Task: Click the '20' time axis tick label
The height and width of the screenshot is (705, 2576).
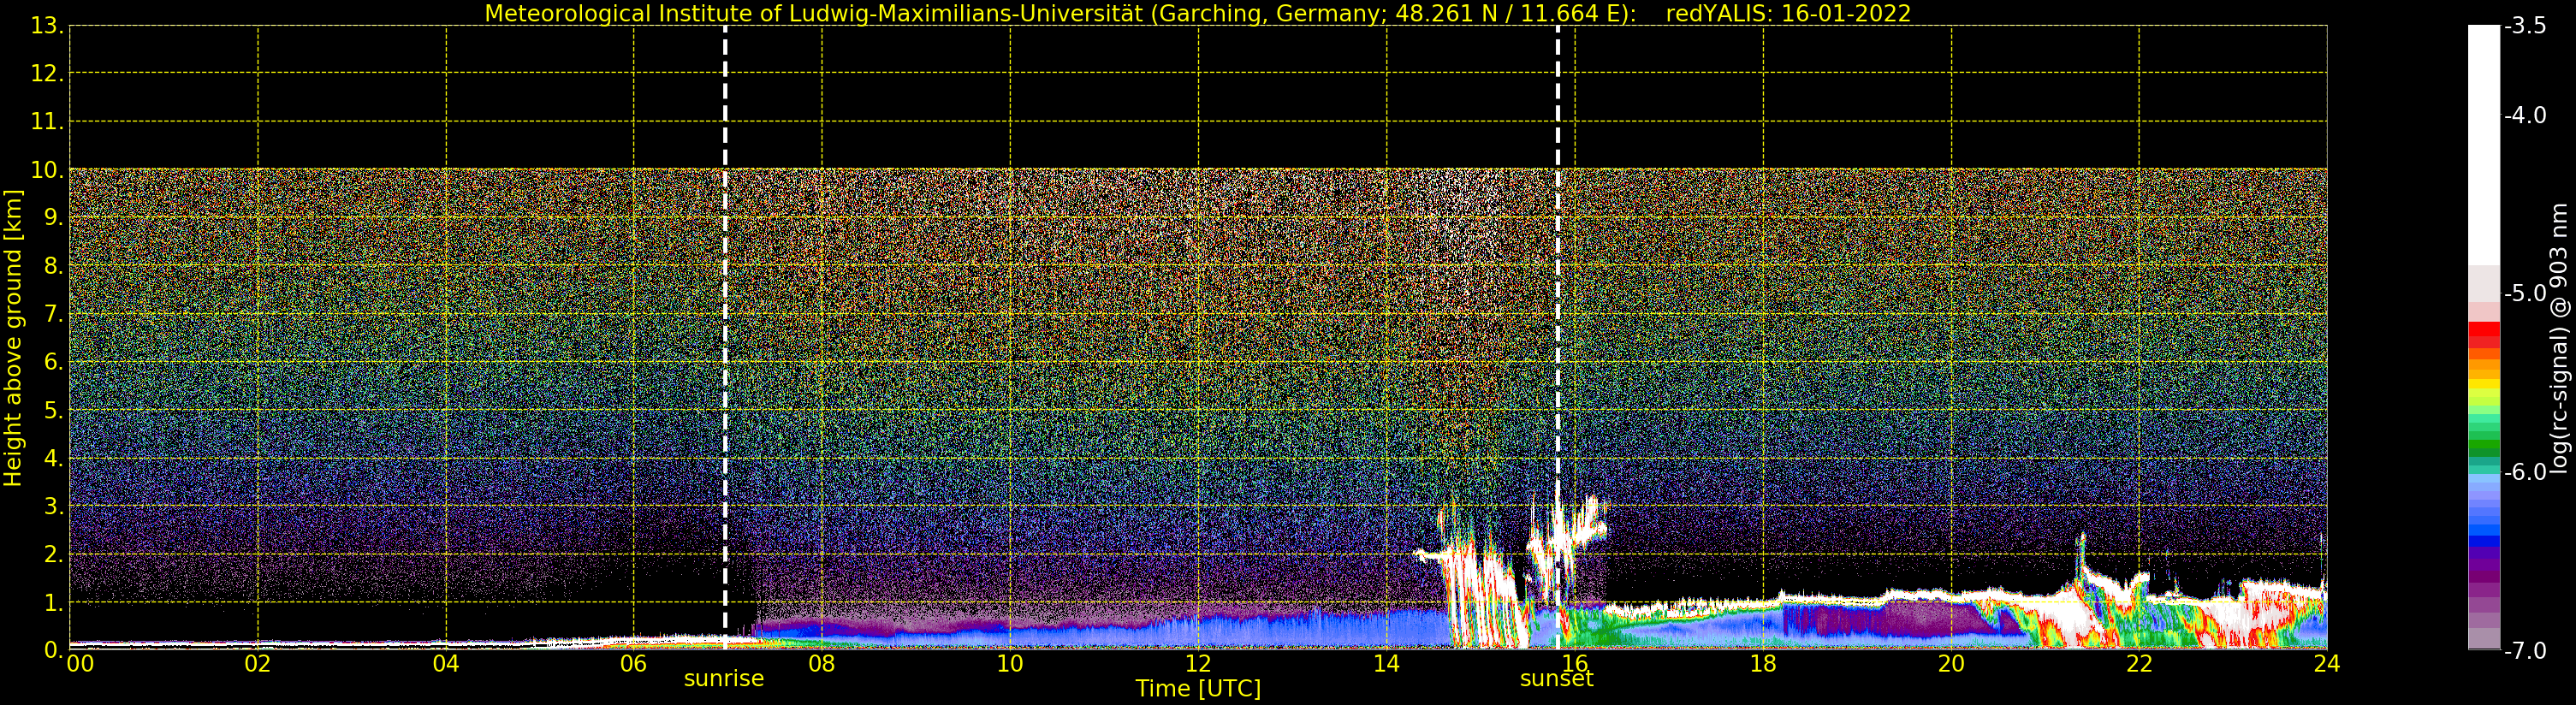Action: click(1951, 664)
